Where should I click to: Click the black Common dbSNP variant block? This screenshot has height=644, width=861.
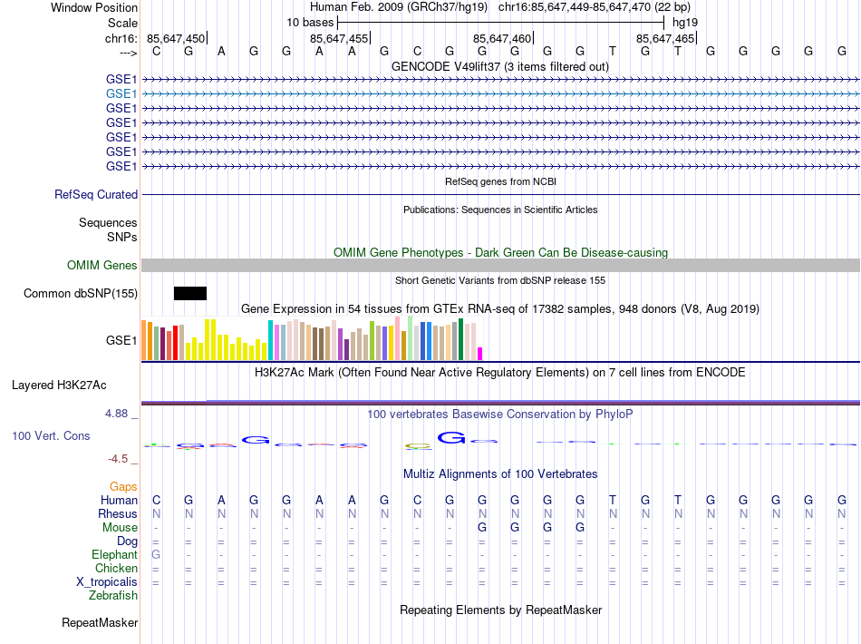[x=190, y=293]
